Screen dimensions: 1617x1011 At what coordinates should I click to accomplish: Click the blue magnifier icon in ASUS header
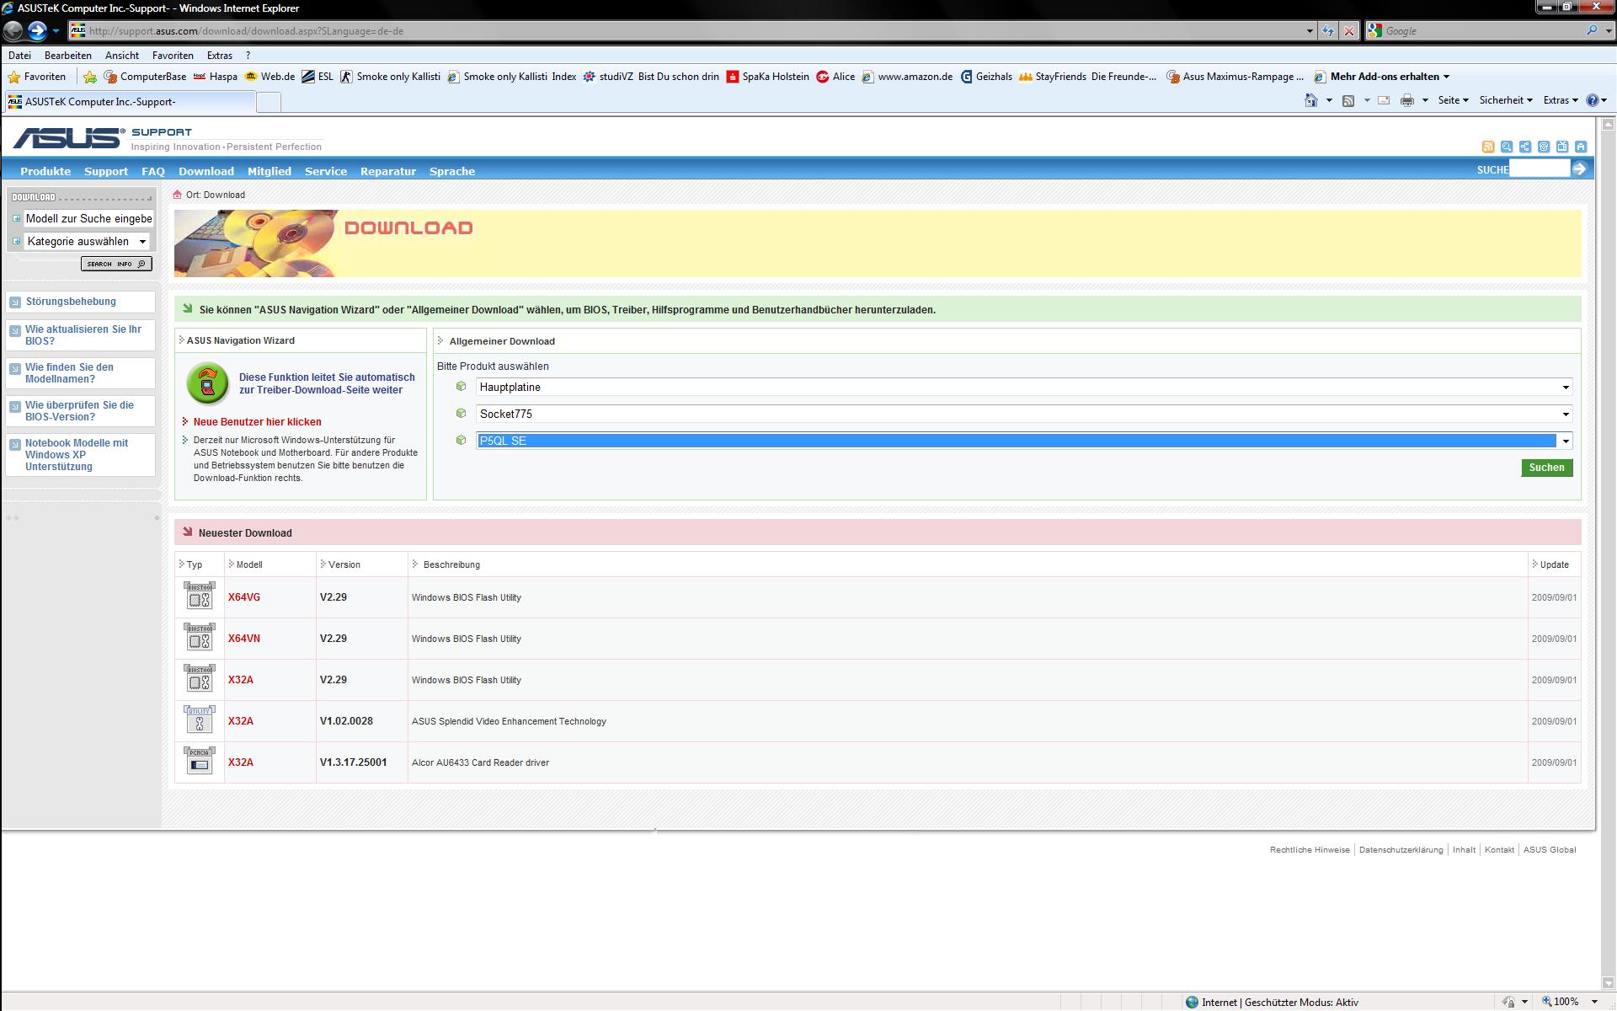click(x=1507, y=147)
